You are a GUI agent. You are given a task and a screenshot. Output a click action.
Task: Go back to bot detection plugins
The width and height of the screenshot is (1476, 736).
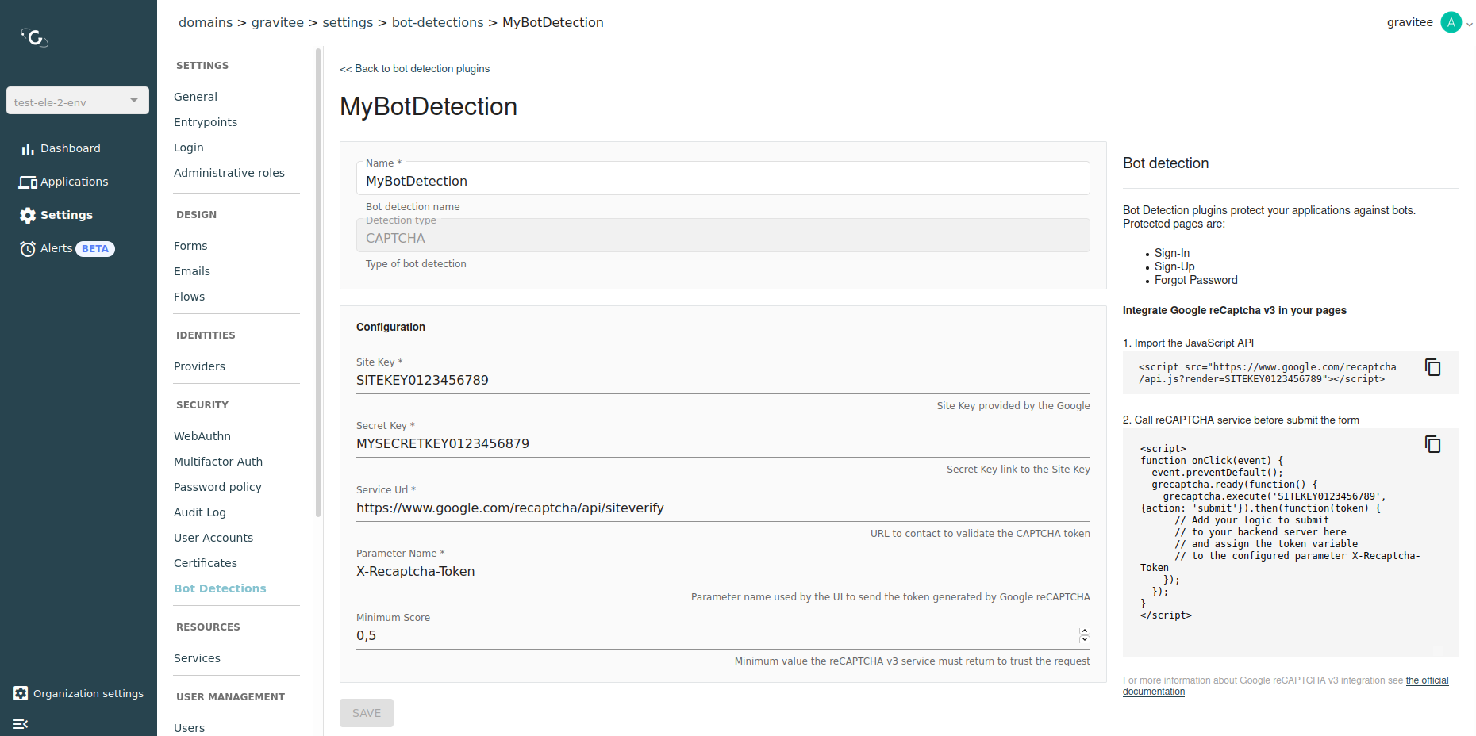pyautogui.click(x=414, y=69)
